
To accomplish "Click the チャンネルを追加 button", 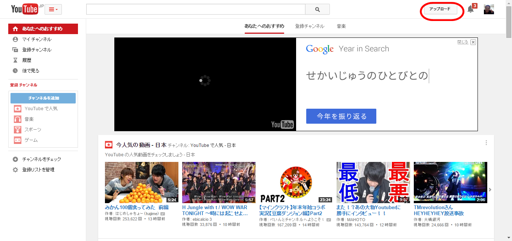I will coord(43,98).
